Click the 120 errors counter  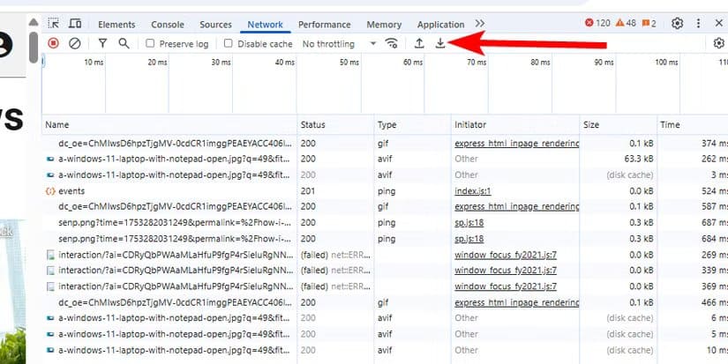coord(597,23)
